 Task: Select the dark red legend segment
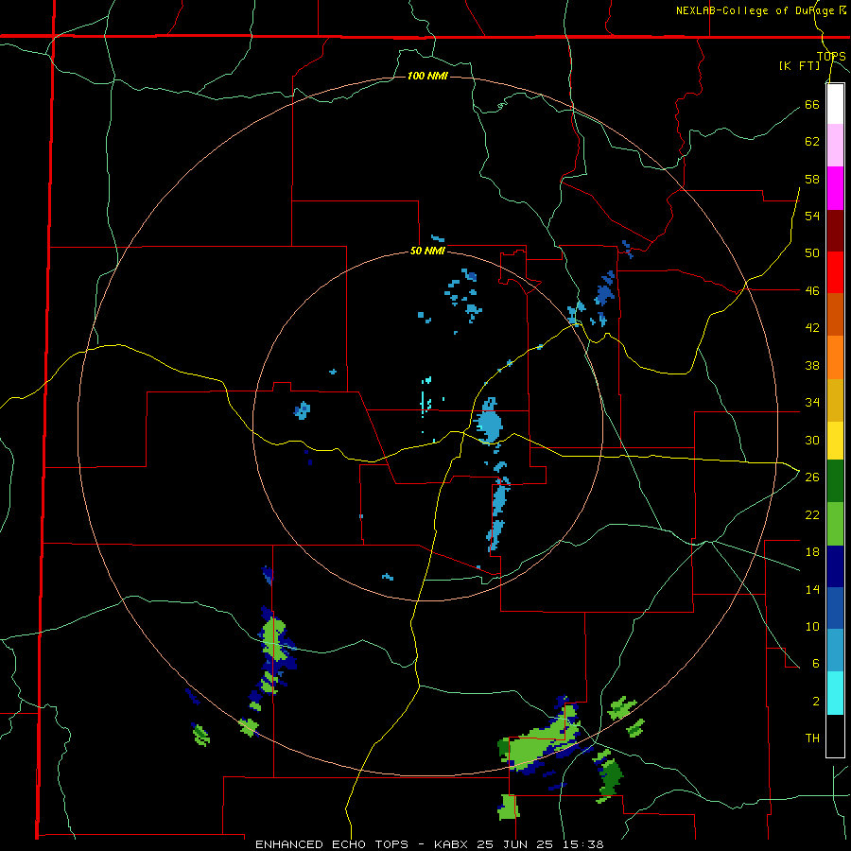[x=835, y=231]
